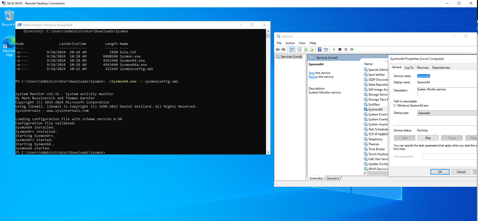Switch to the Extended view tab
Image resolution: width=478 pixels, height=221 pixels.
tap(316, 178)
